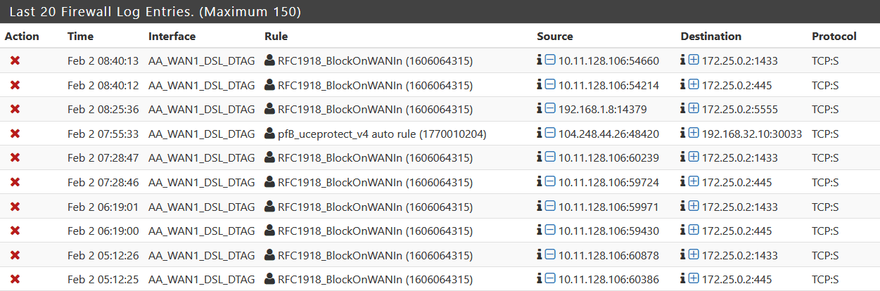The height and width of the screenshot is (291, 880).
Task: Resolve source IP info for 104.248.44.26:48420
Action: 540,134
